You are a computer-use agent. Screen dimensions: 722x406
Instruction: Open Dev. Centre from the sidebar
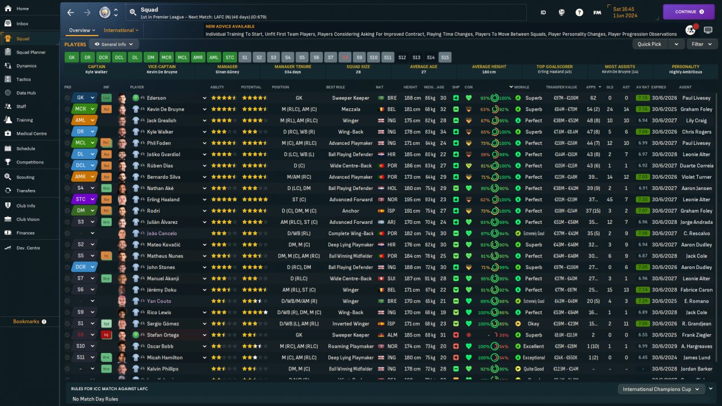pos(30,248)
